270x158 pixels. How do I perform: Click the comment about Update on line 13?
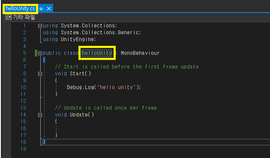[106, 108]
